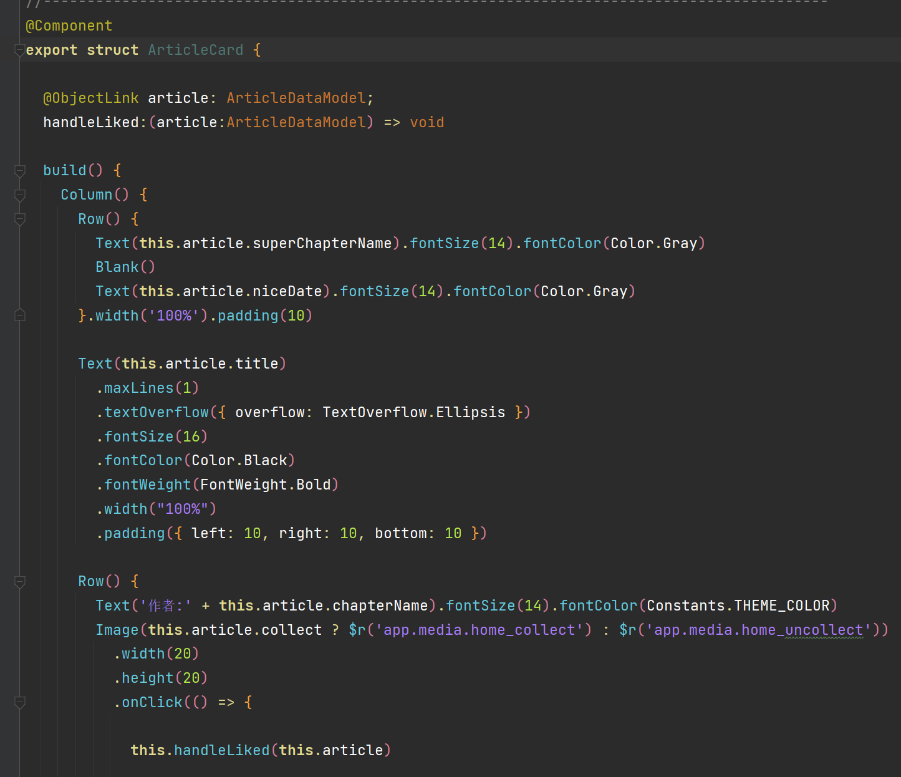Click the .width(20) call
This screenshot has width=901, height=777.
coord(156,654)
